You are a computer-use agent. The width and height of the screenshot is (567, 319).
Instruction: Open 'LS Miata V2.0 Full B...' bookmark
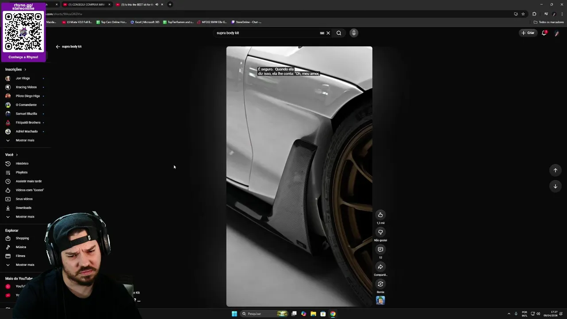point(77,22)
